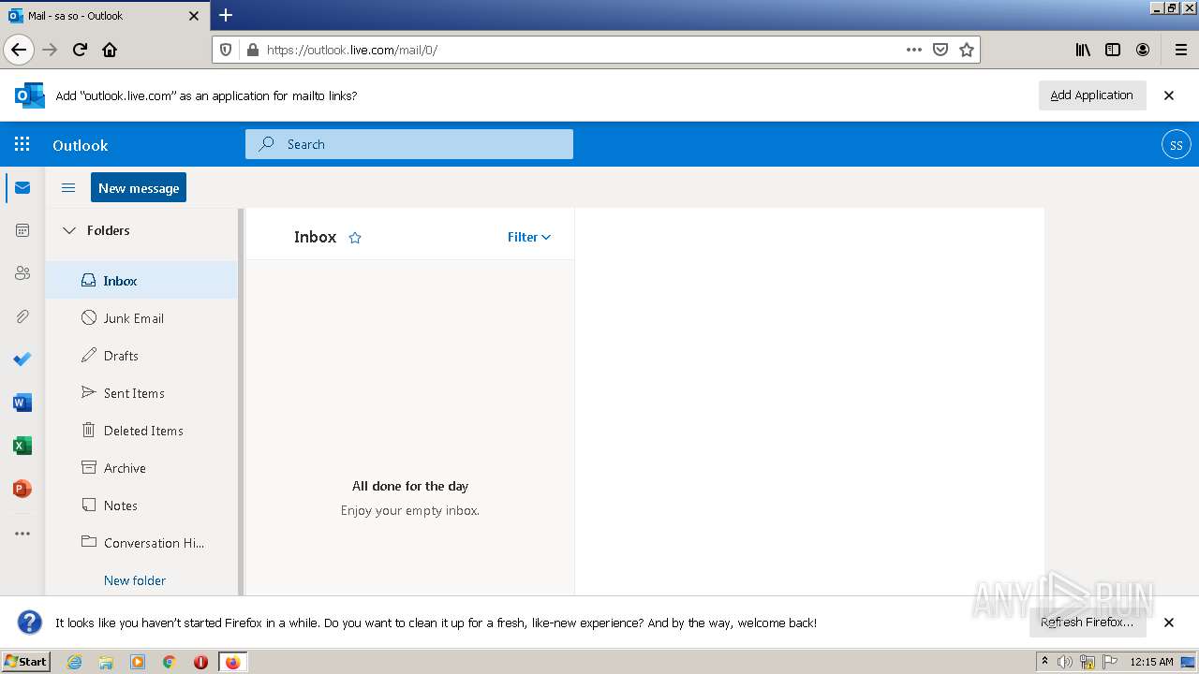1199x674 pixels.
Task: Launch Opera from taskbar
Action: [x=200, y=662]
